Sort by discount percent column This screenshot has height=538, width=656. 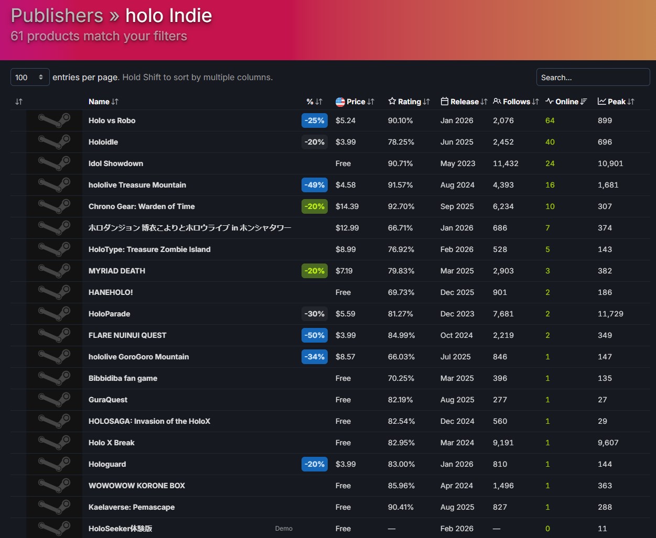[314, 102]
